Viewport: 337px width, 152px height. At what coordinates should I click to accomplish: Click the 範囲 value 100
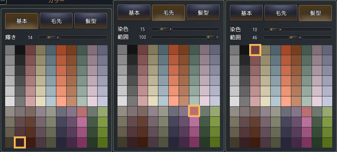click(142, 37)
